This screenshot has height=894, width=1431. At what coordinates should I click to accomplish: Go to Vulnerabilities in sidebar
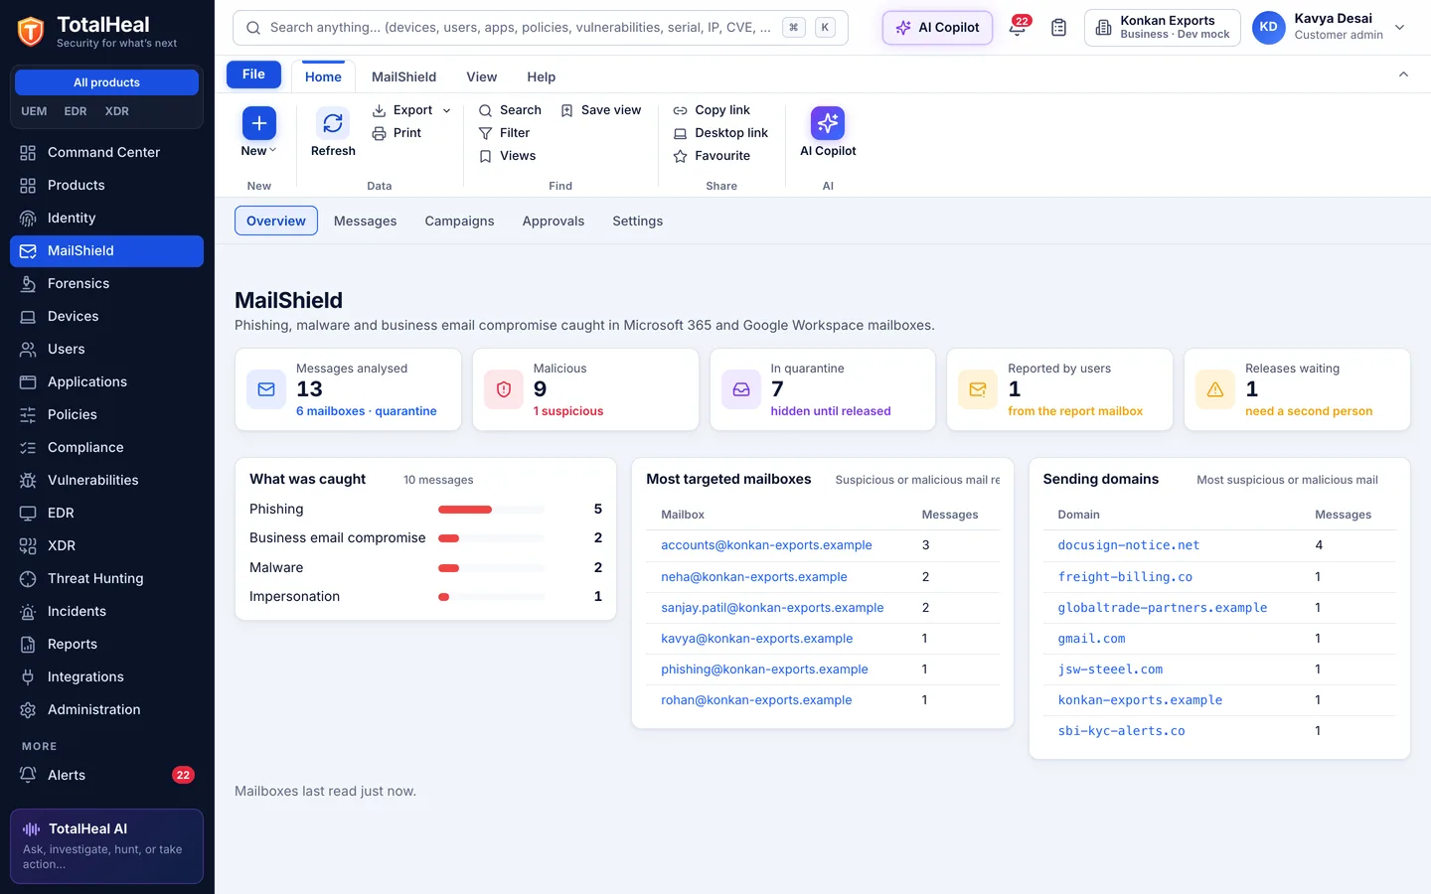tap(106, 481)
